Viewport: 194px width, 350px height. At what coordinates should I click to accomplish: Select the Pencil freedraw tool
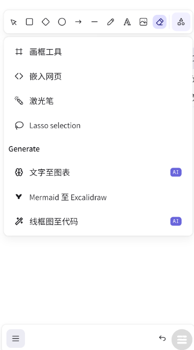pyautogui.click(x=111, y=22)
